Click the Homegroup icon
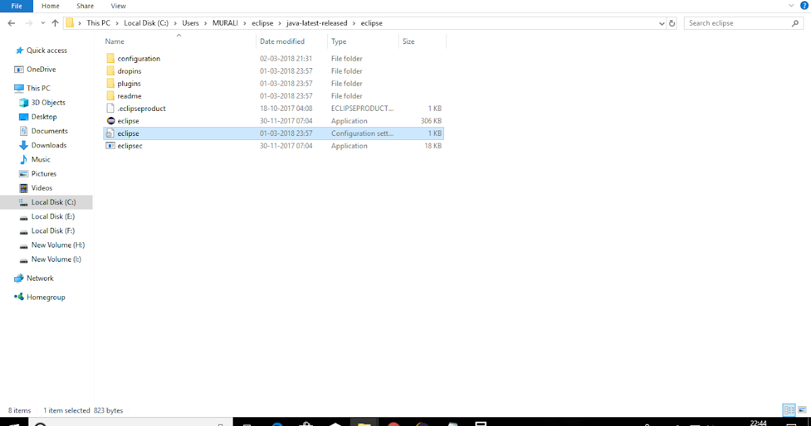 [20, 298]
